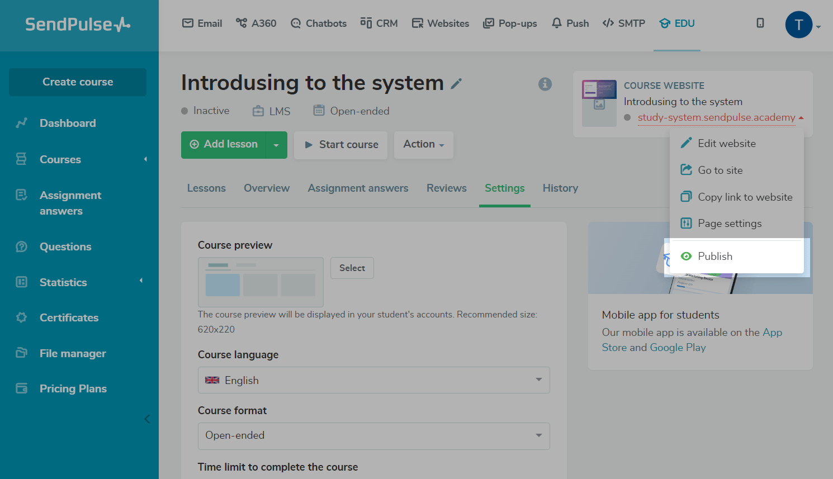Expand the Courses sidebar submenu
This screenshot has height=479, width=833.
(145, 159)
